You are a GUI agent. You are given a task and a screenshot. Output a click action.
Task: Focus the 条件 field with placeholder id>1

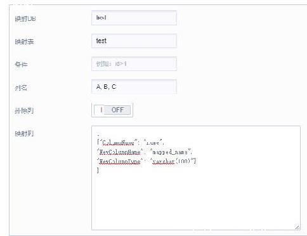(134, 63)
